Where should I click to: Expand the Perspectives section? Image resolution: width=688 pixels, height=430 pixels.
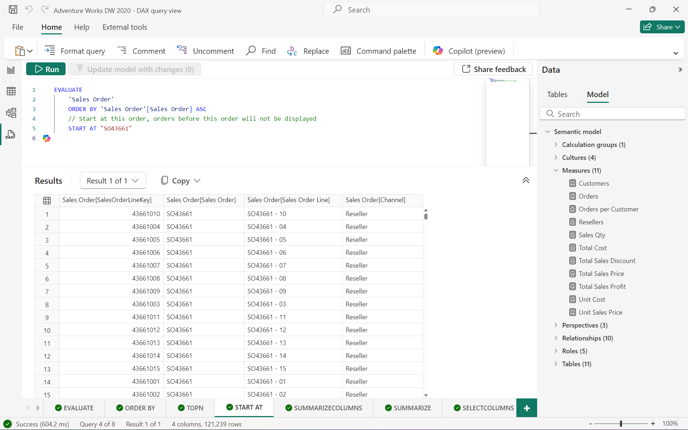[556, 325]
